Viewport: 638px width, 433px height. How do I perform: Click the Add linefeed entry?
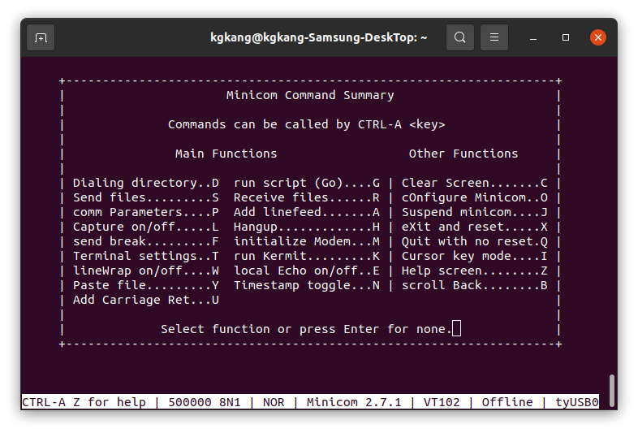[306, 212]
